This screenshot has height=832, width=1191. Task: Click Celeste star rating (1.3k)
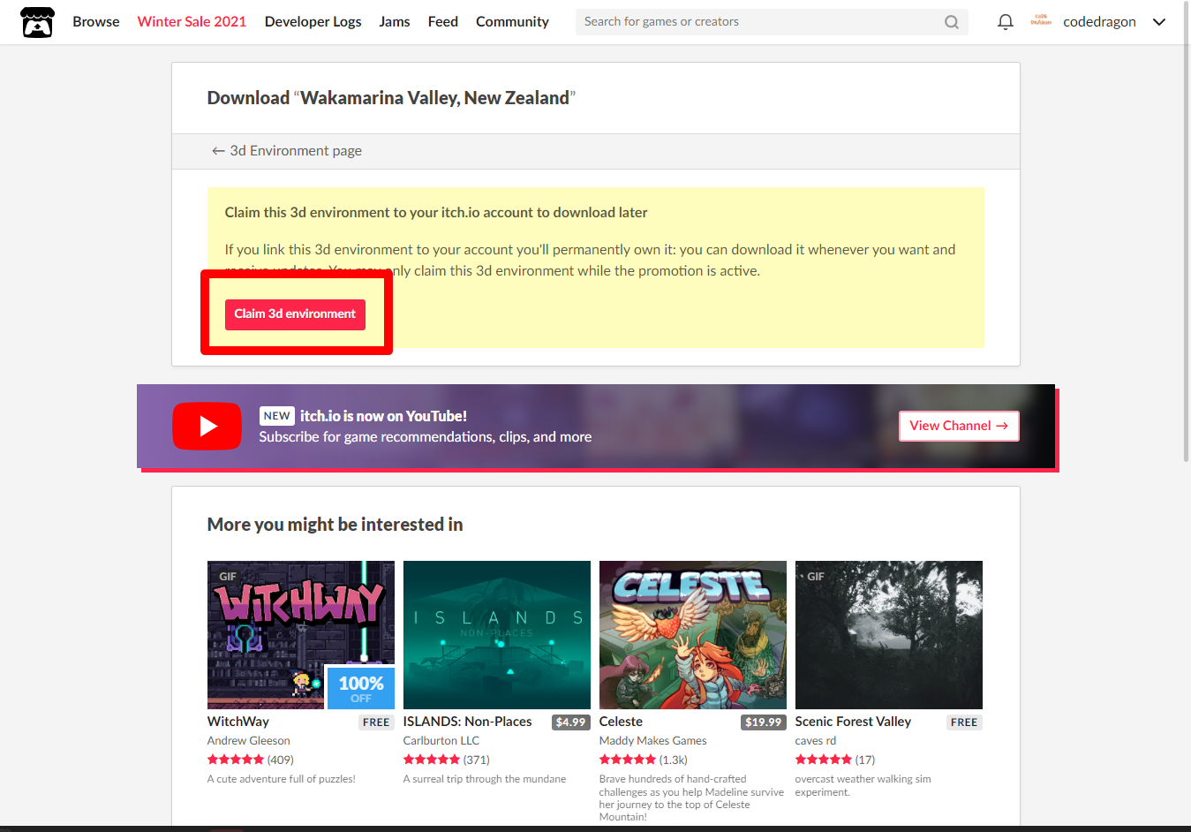(x=644, y=760)
